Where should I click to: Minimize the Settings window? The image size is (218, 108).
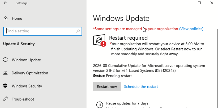pos(187,3)
